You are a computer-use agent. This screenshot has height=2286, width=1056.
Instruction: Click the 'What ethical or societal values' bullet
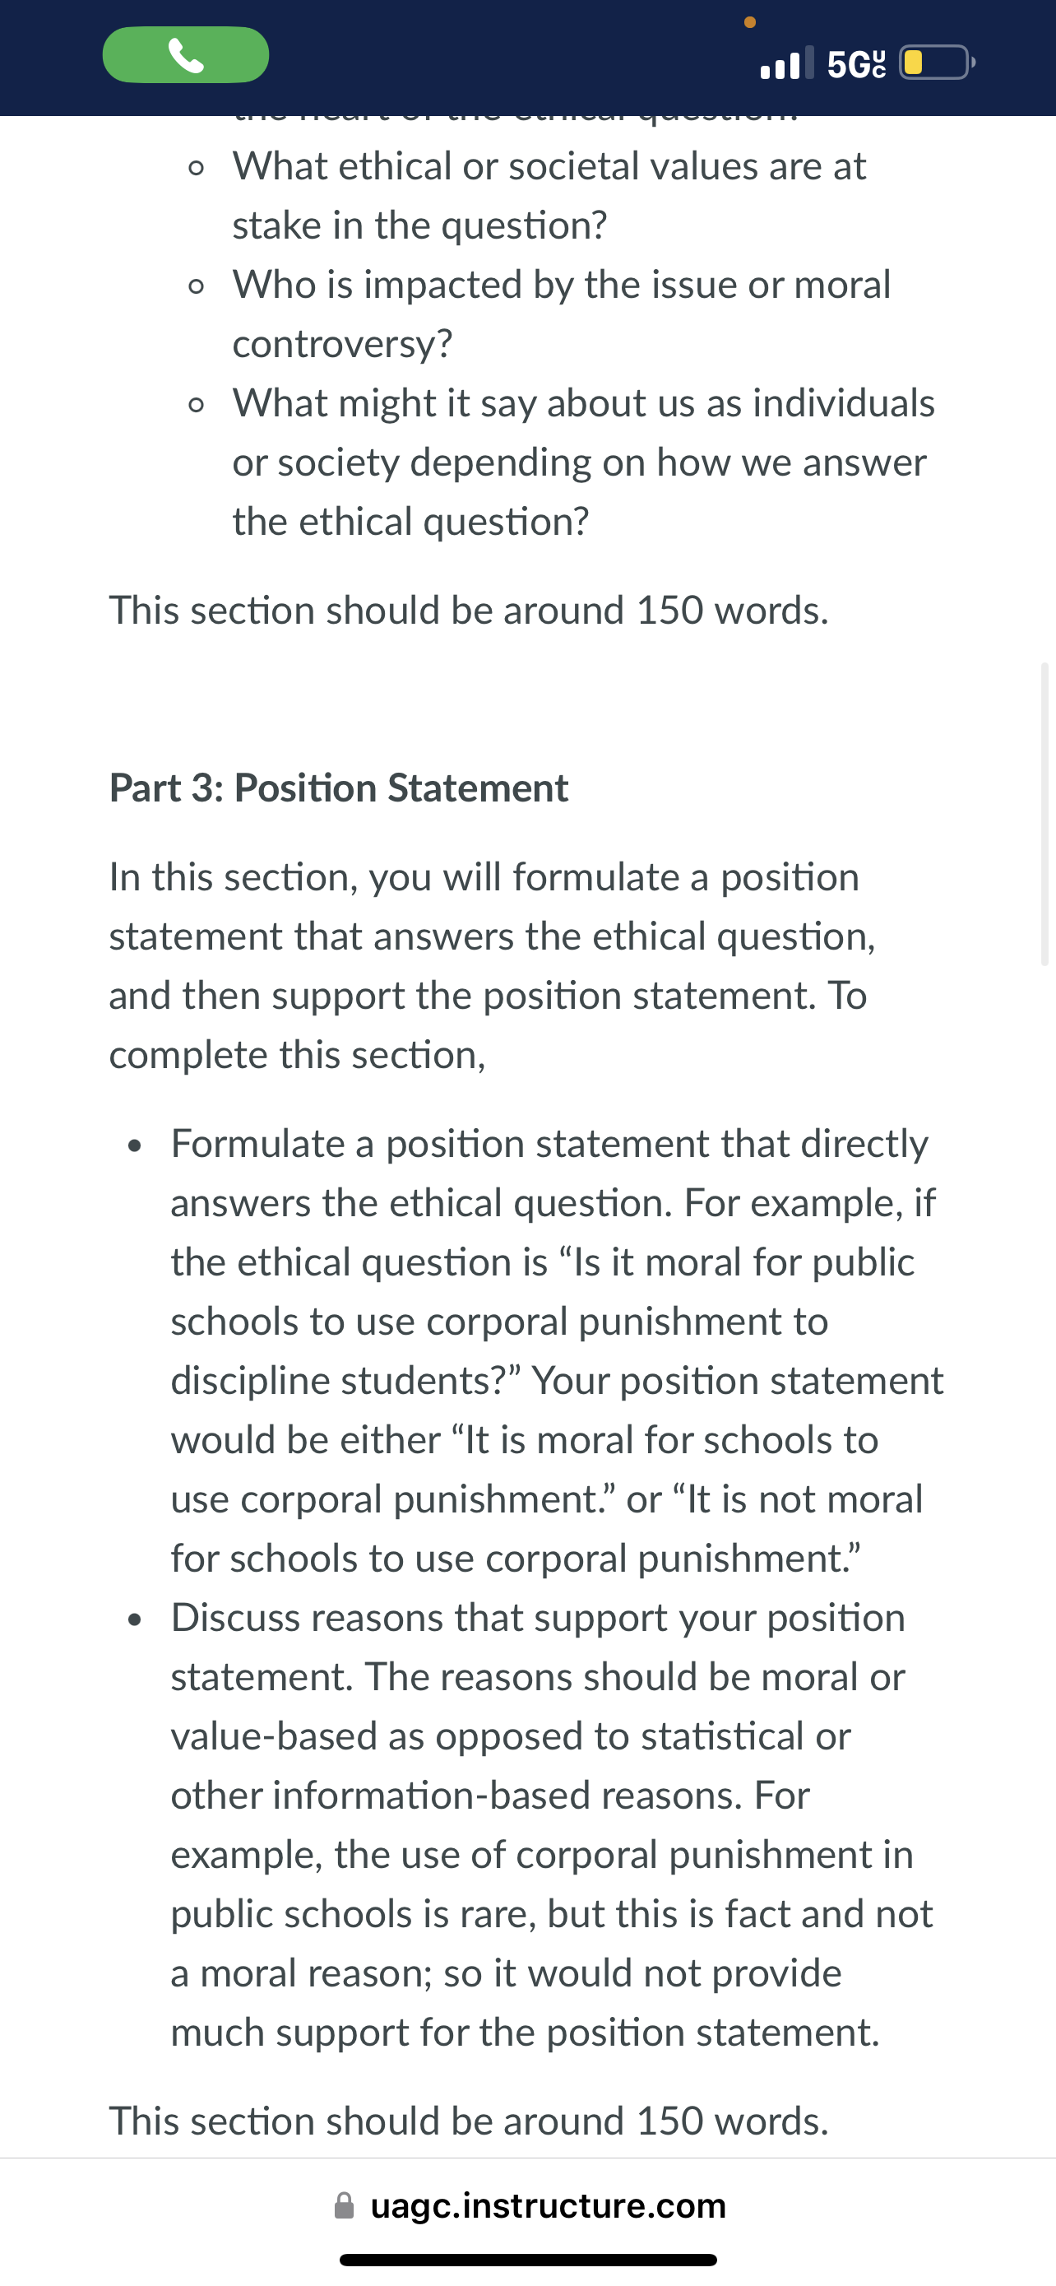click(549, 195)
